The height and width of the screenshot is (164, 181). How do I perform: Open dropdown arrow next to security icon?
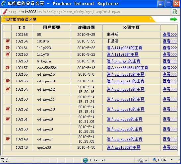(x=146, y=160)
